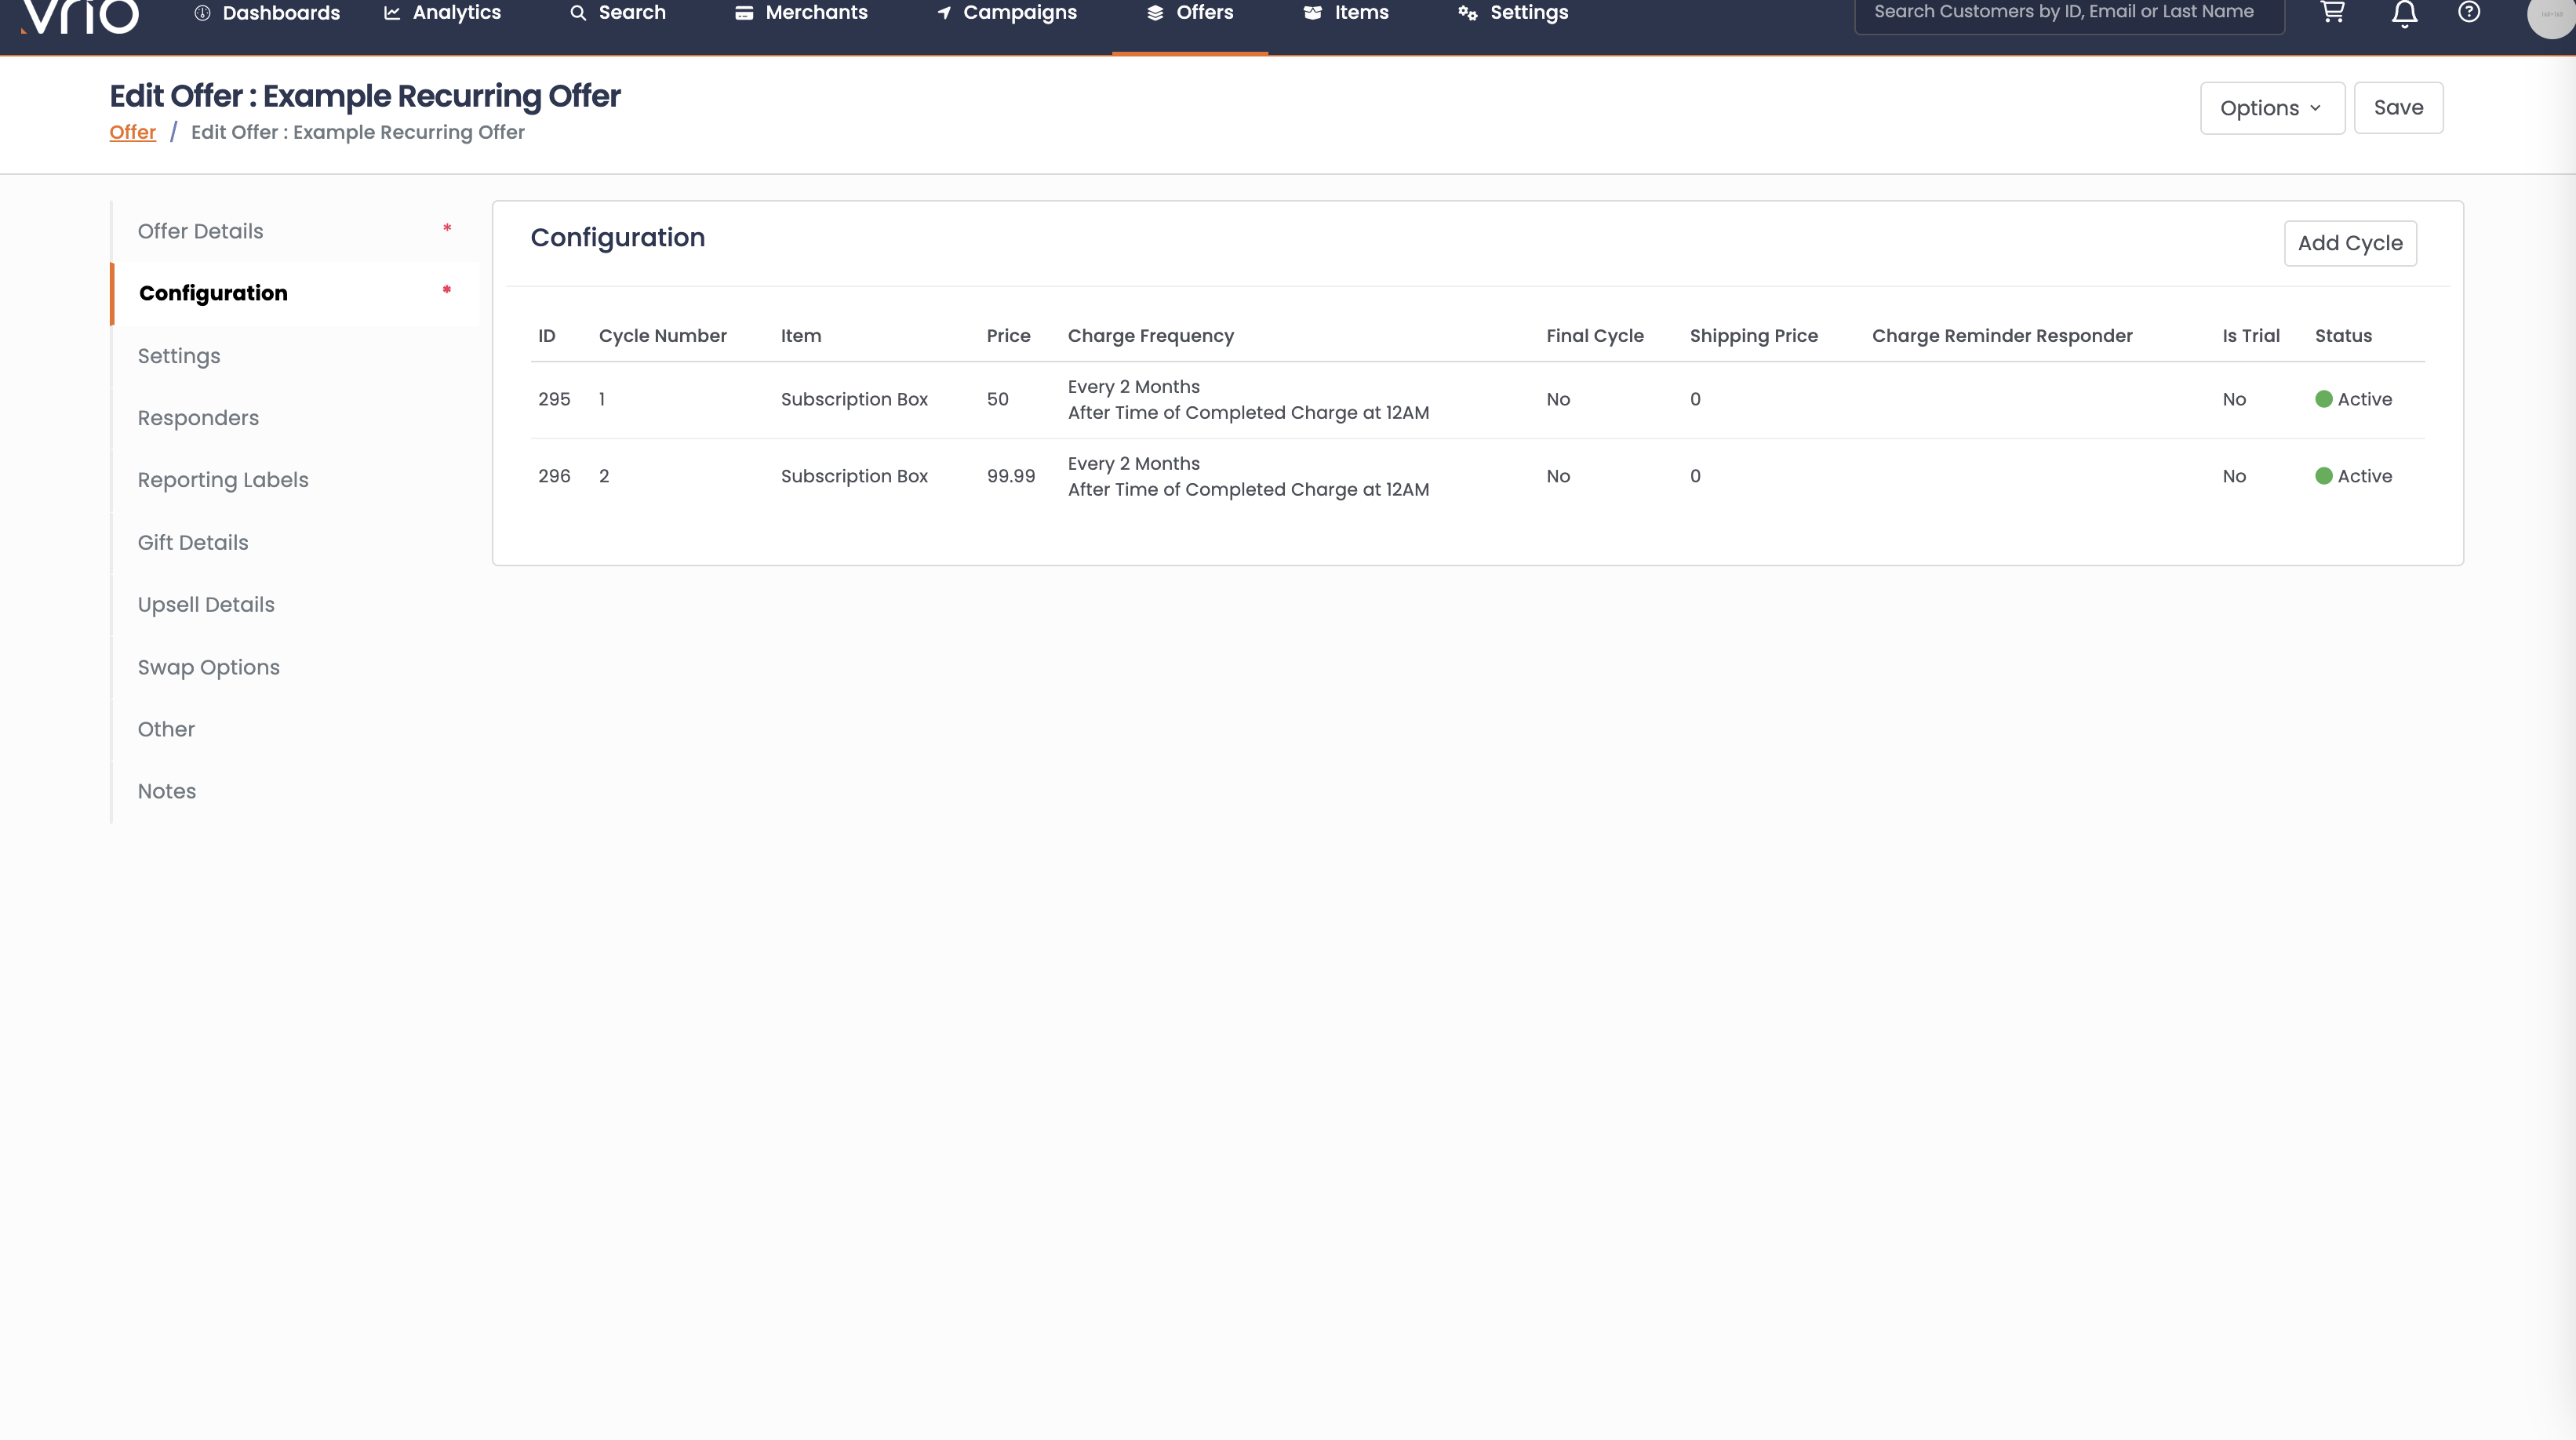Switch to Reporting Labels section
Viewport: 2576px width, 1440px height.
[x=295, y=480]
